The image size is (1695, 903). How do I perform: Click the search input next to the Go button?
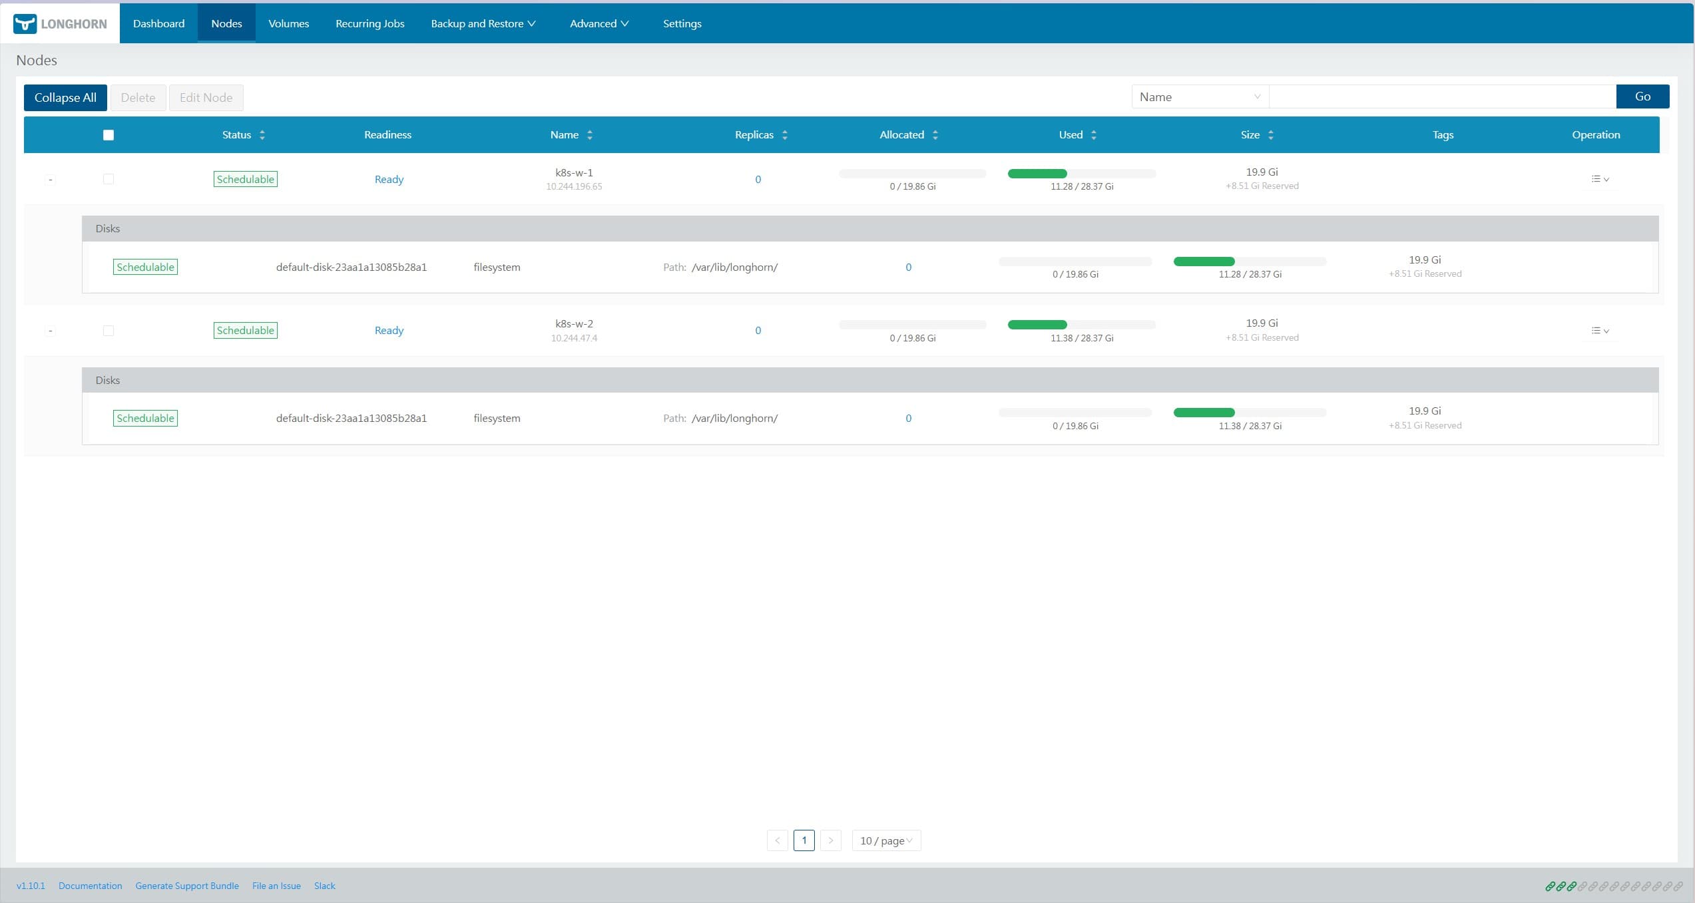(x=1438, y=96)
